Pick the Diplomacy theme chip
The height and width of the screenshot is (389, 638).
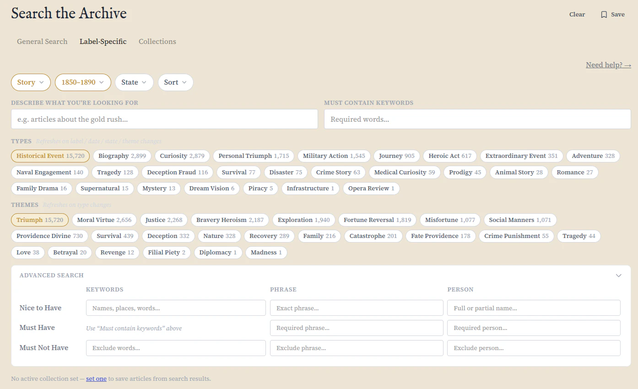tap(218, 253)
